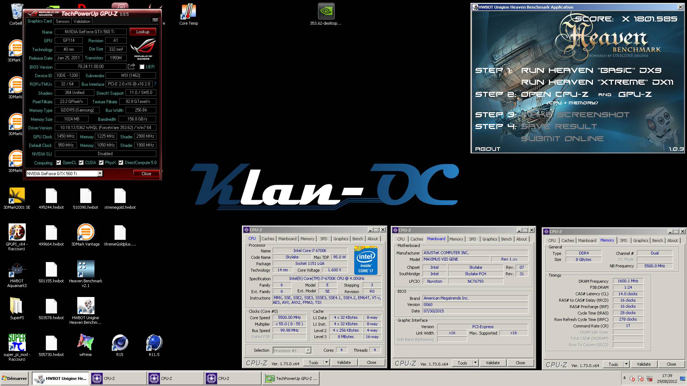Click Close button in GPU-Z
The image size is (687, 386).
[146, 174]
